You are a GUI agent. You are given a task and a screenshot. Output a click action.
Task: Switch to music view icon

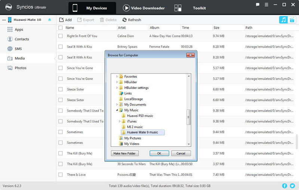[283, 20]
